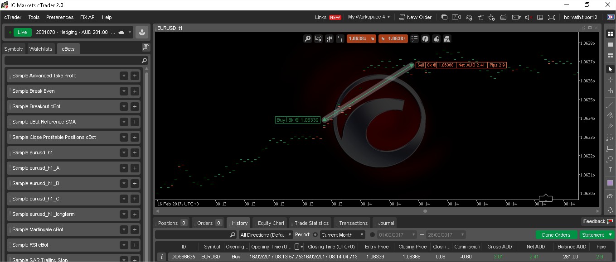Open price alerts bell icon
This screenshot has width=616, height=262.
610,210
